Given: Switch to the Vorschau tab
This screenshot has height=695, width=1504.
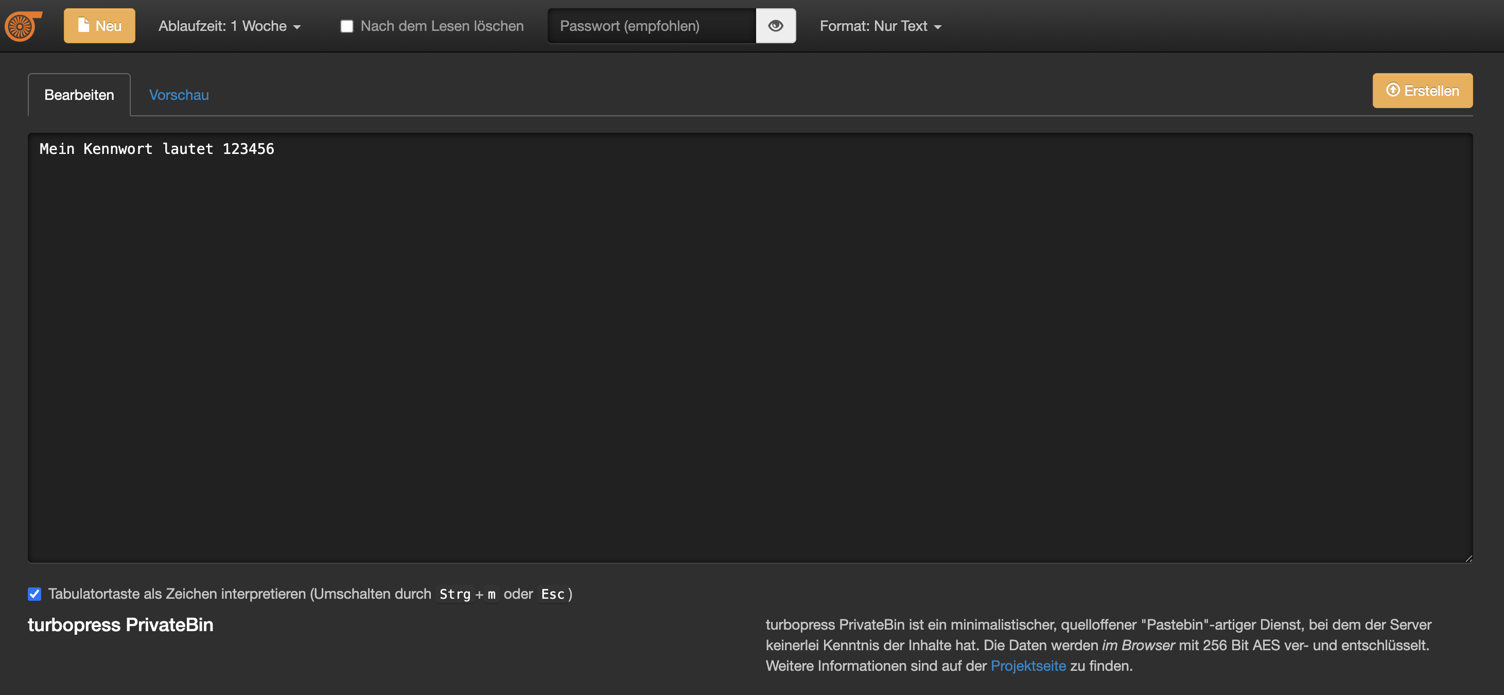Looking at the screenshot, I should pyautogui.click(x=179, y=95).
